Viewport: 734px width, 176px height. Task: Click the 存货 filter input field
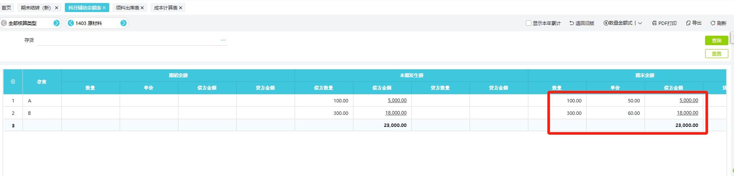[x=130, y=40]
